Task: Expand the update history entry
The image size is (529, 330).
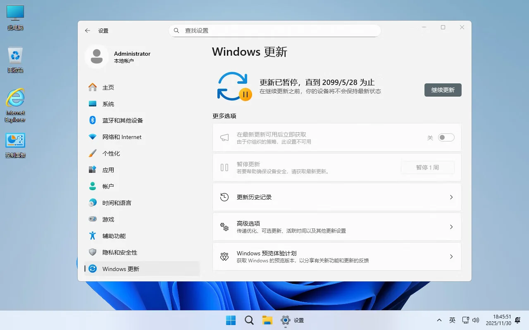Action: tap(337, 197)
